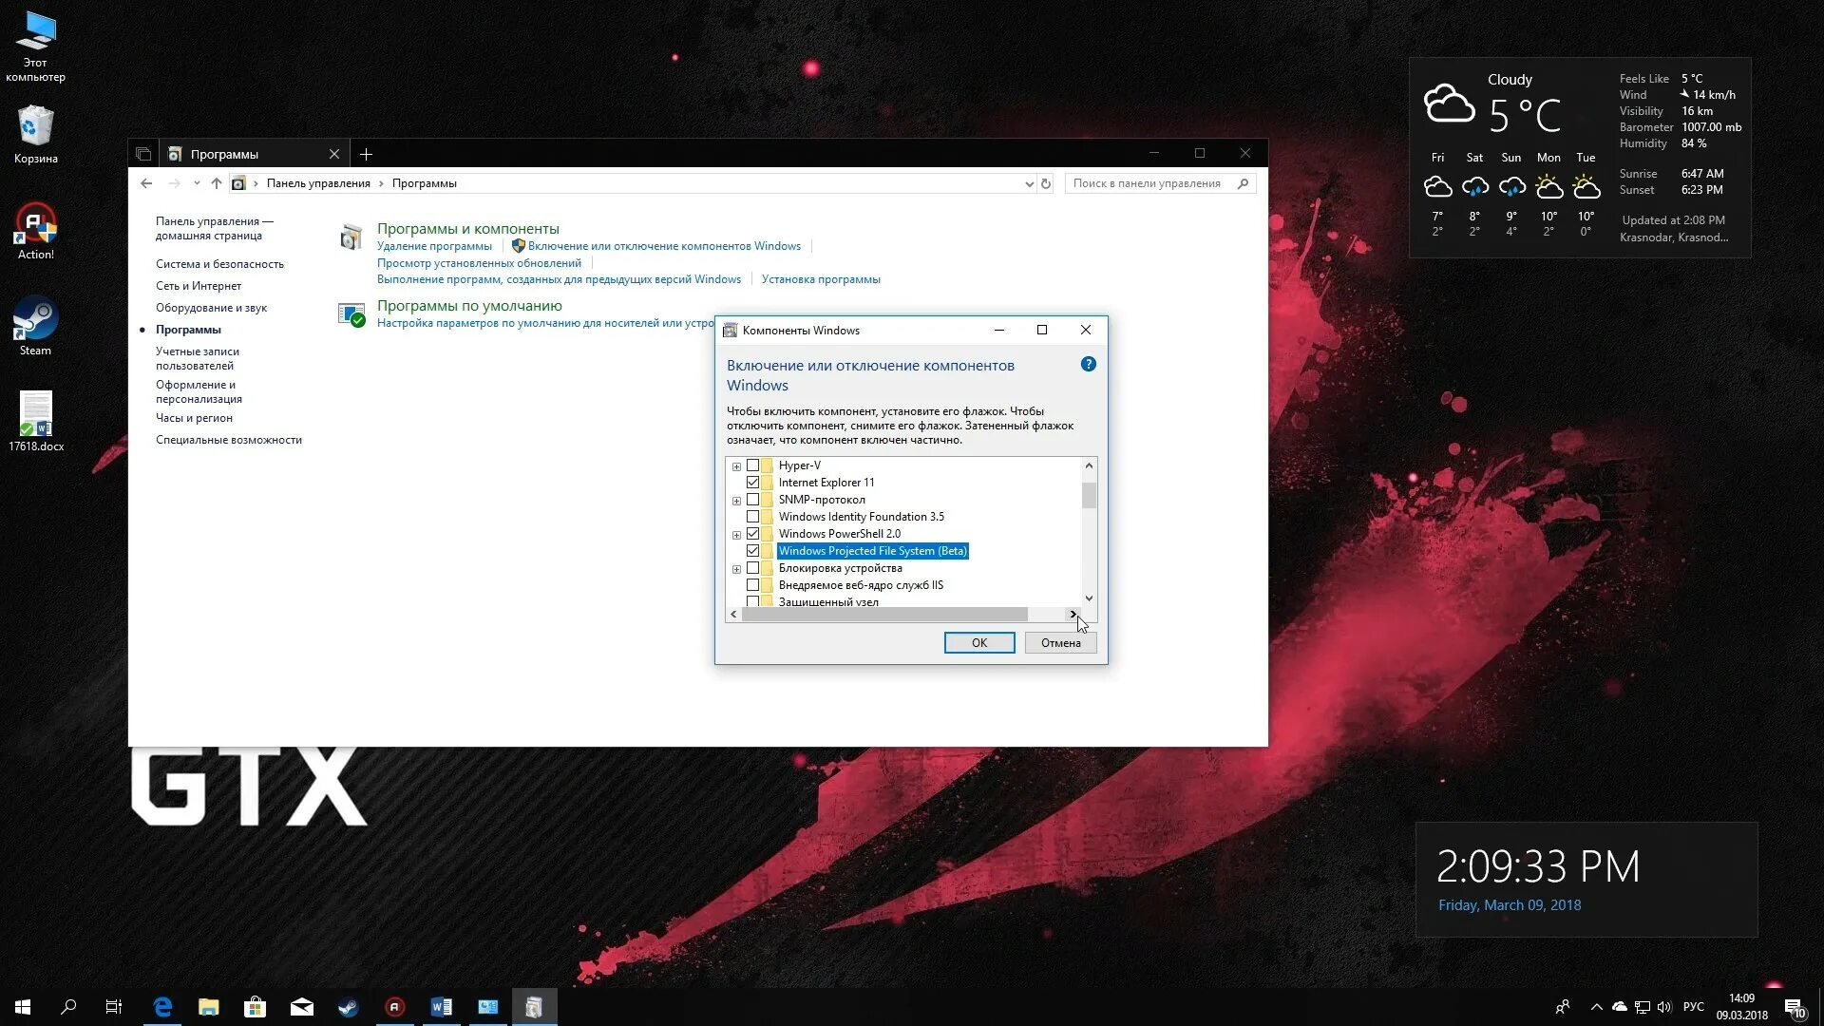Uncheck Internet Explorer 11 component
Image resolution: width=1824 pixels, height=1026 pixels.
pos(753,483)
